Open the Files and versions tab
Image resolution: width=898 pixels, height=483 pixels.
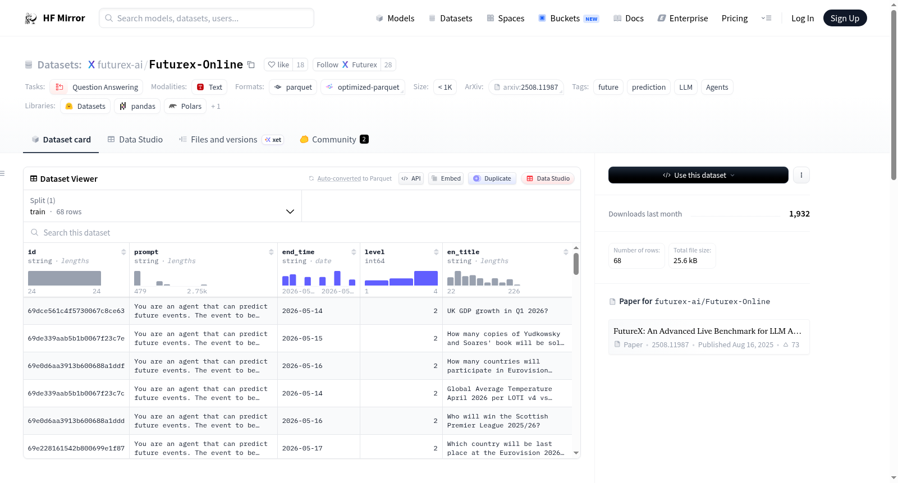pos(231,140)
